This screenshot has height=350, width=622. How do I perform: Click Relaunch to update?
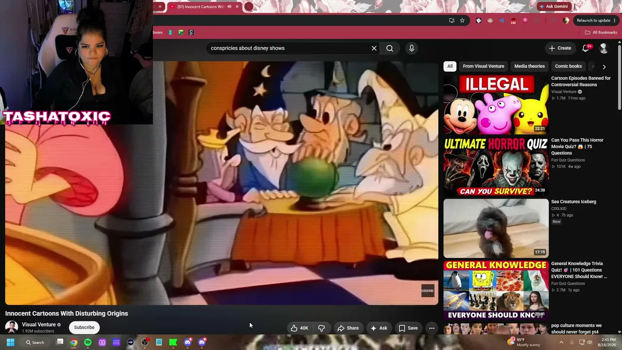click(593, 20)
